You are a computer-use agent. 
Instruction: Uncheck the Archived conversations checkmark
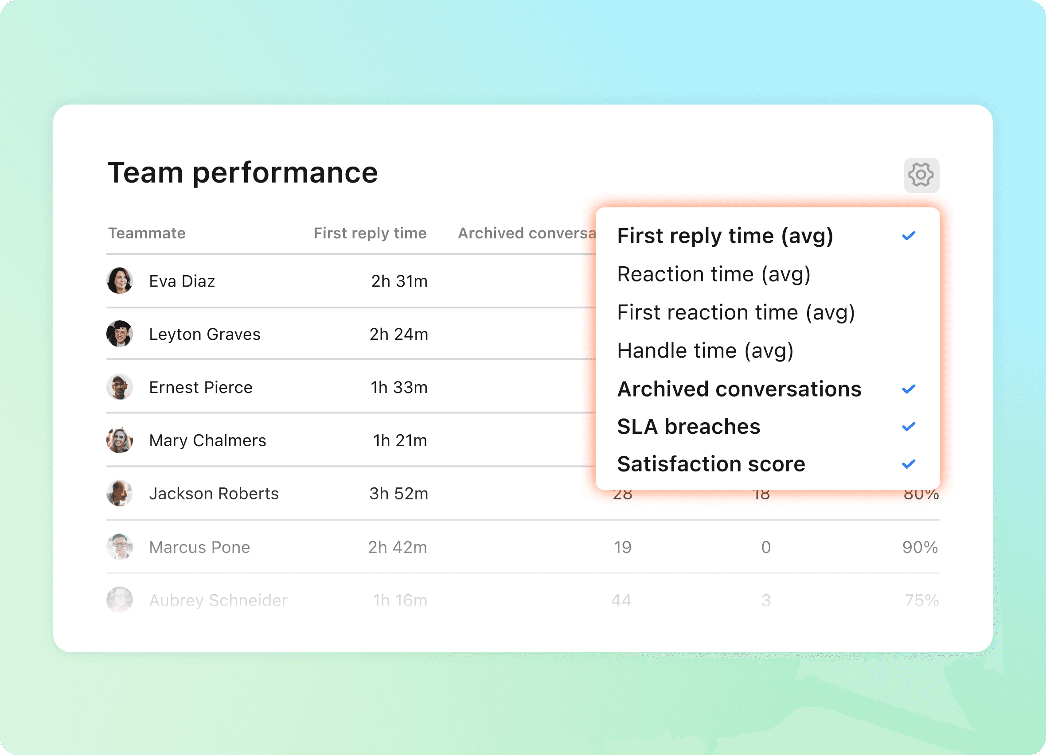[x=909, y=389]
